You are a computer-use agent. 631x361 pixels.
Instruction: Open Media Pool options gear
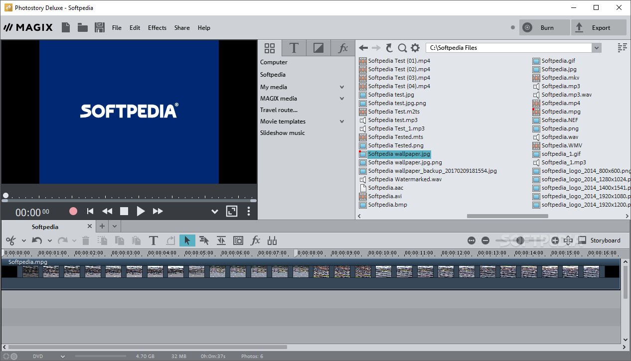click(x=415, y=48)
